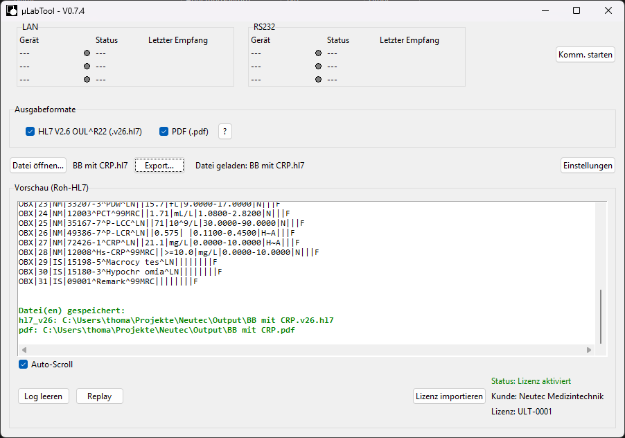Screen dimensions: 625x438
Task: Click RS232 'Letzter Empfang' column header
Action: (x=410, y=40)
